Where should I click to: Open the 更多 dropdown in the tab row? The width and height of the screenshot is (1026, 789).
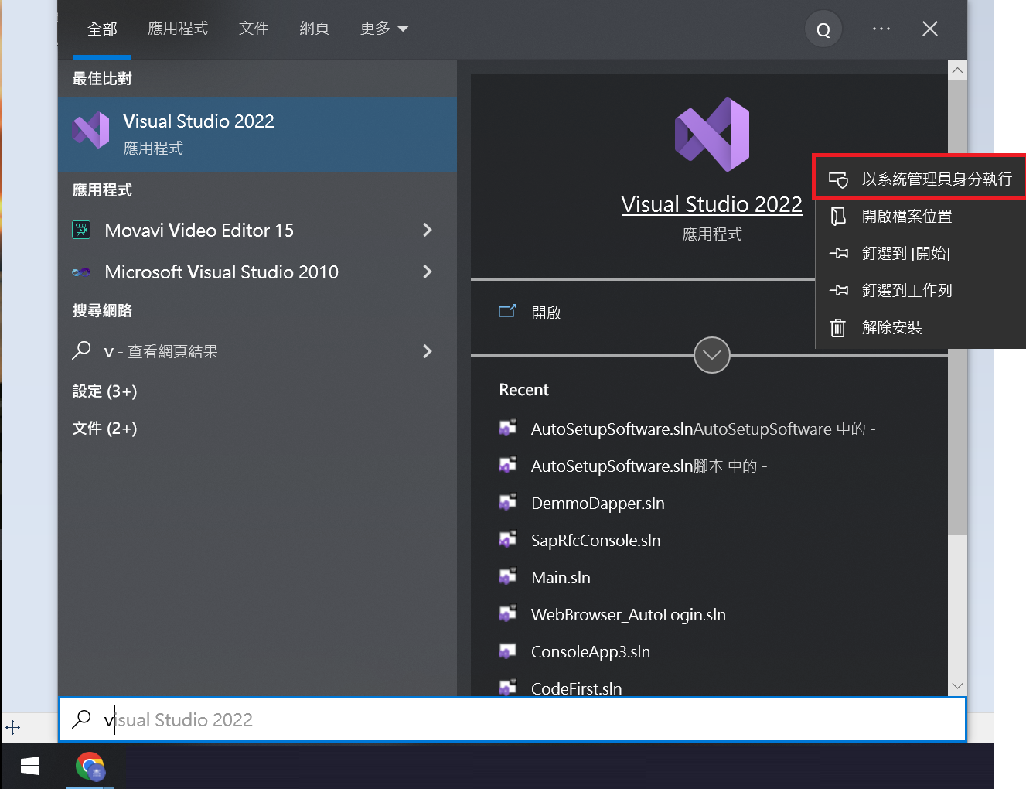pyautogui.click(x=383, y=28)
